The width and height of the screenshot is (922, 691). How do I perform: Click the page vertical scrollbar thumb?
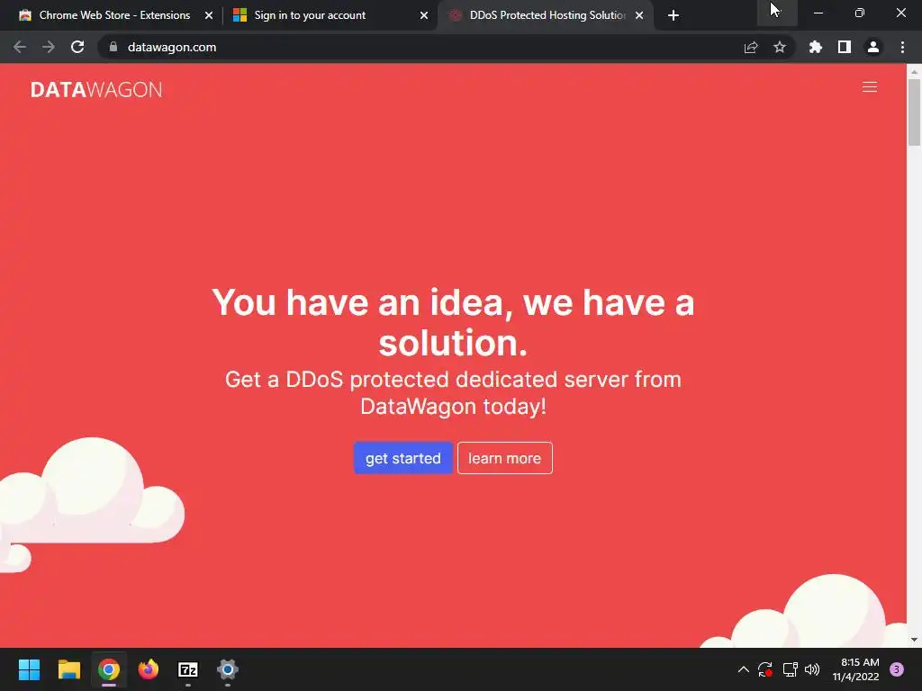(x=914, y=112)
